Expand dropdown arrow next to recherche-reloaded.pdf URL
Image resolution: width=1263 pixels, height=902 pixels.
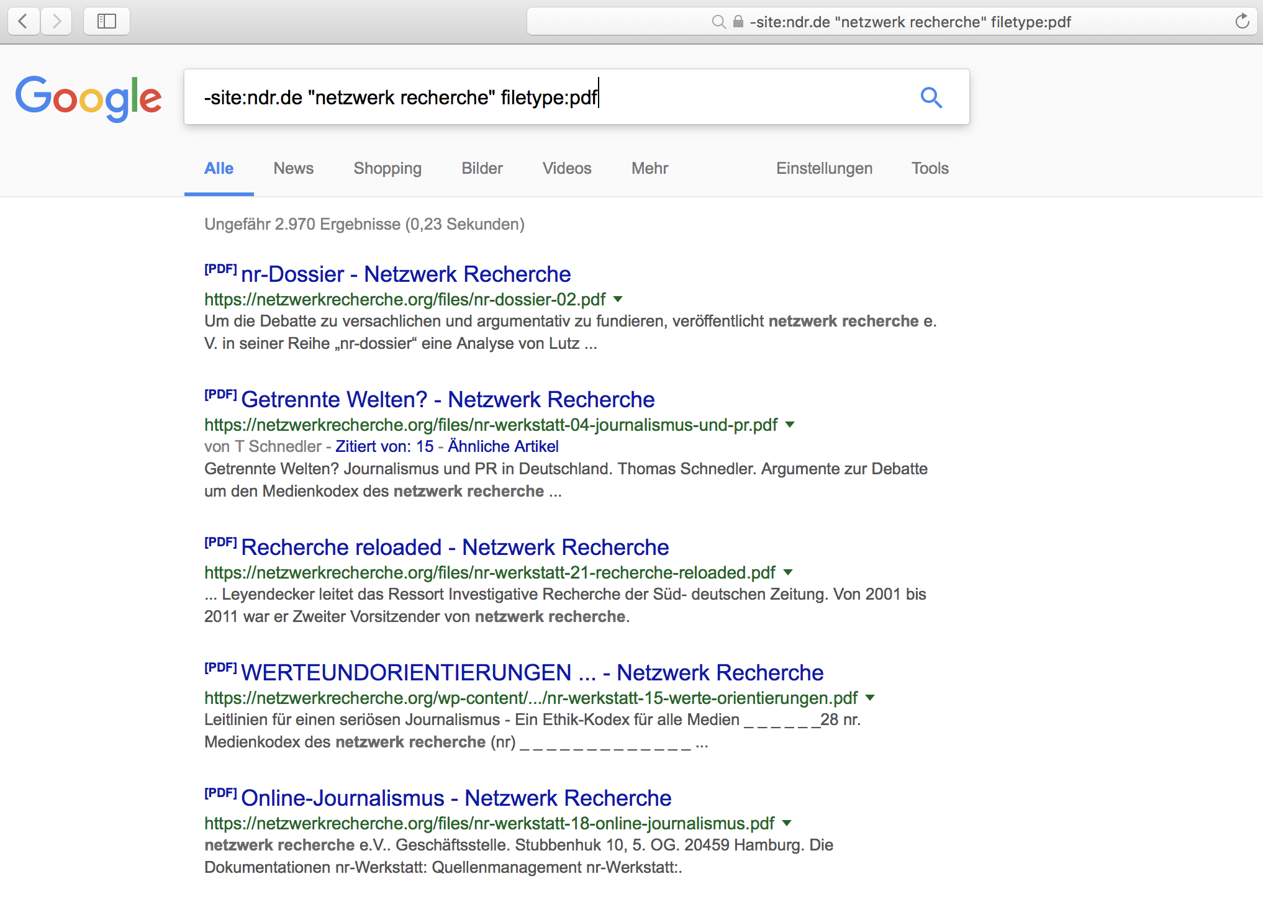pos(788,572)
